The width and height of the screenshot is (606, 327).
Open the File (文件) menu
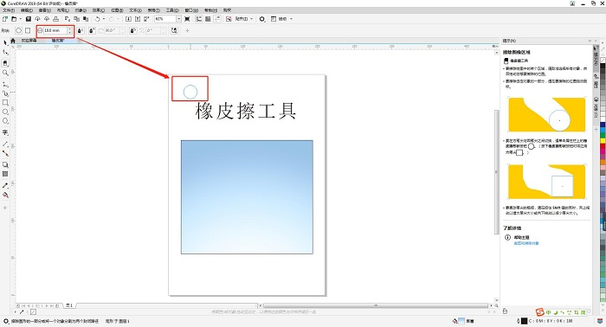9,10
